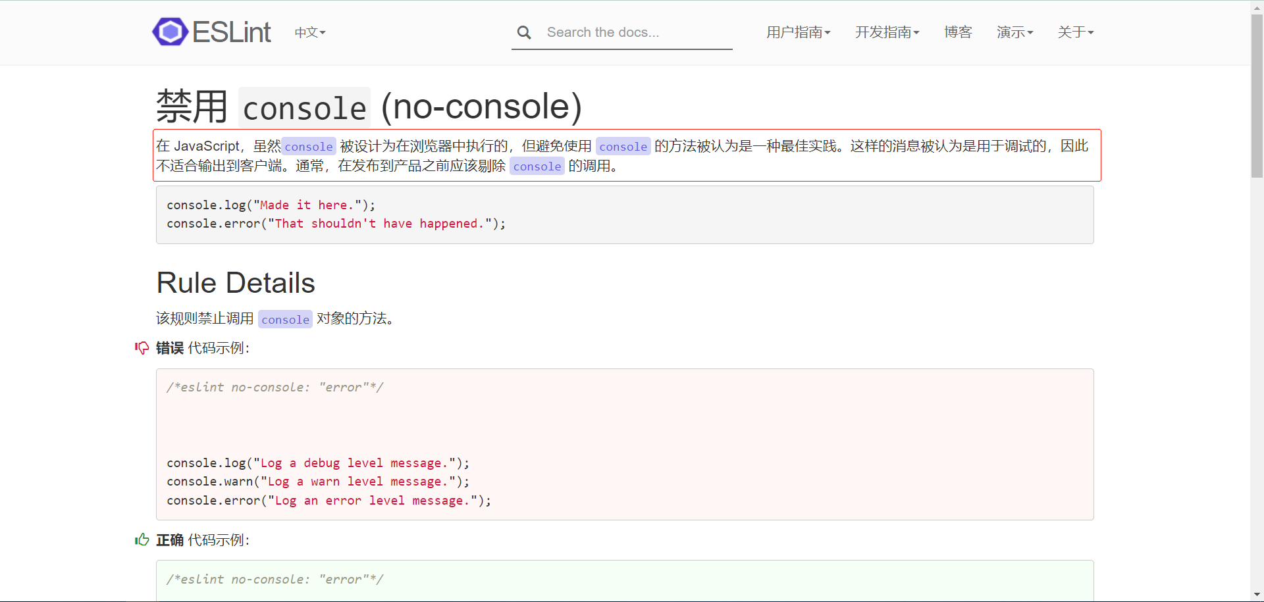Go to the 博客 page
This screenshot has width=1264, height=602.
958,32
